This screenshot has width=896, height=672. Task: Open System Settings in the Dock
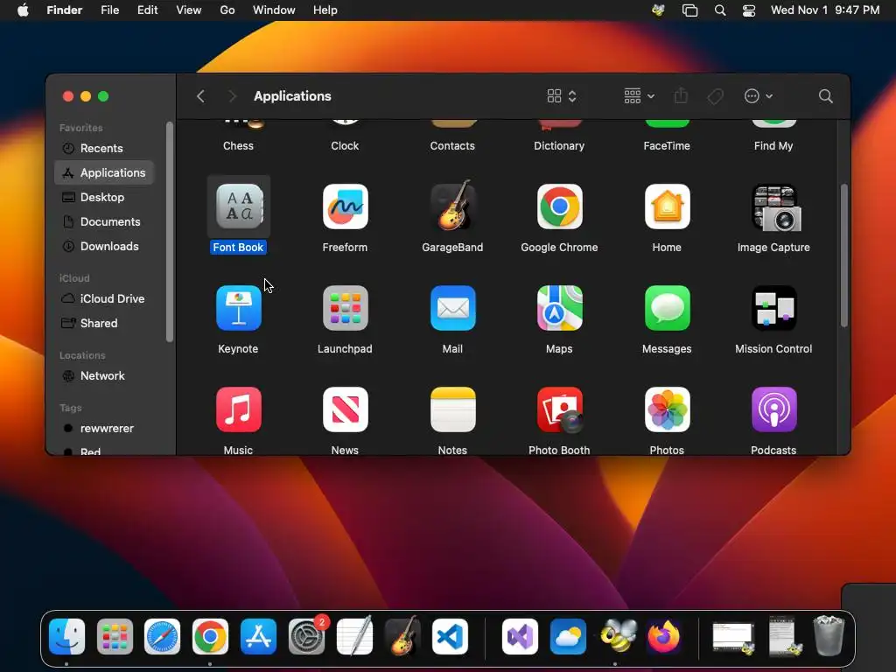click(x=307, y=637)
